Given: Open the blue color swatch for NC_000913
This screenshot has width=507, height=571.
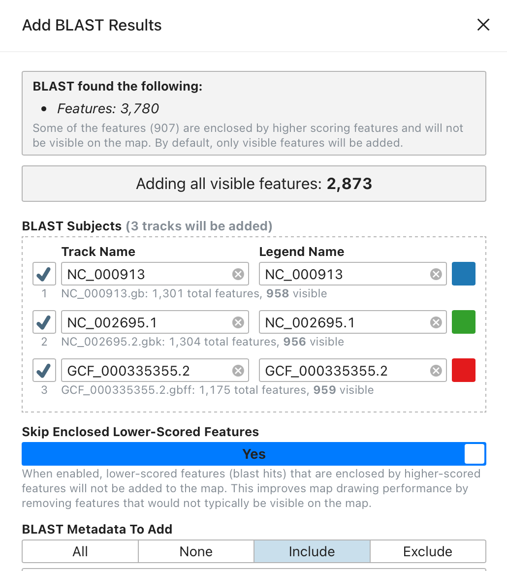Looking at the screenshot, I should click(x=464, y=274).
